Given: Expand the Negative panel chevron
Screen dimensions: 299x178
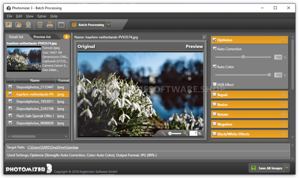Looking at the screenshot, I should 284,124.
